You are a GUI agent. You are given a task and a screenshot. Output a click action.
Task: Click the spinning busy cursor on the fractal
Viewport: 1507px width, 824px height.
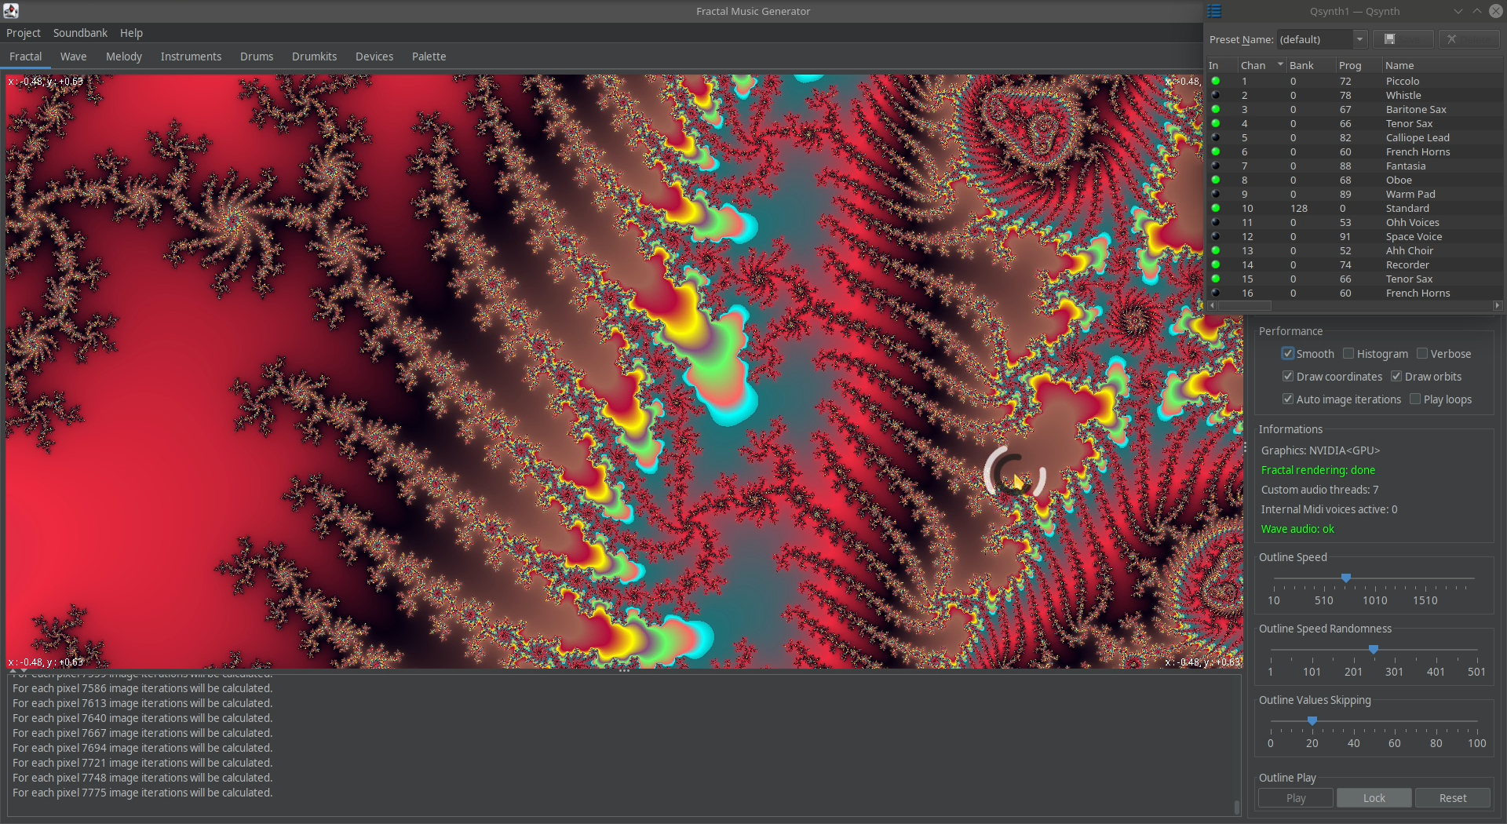pyautogui.click(x=1015, y=473)
